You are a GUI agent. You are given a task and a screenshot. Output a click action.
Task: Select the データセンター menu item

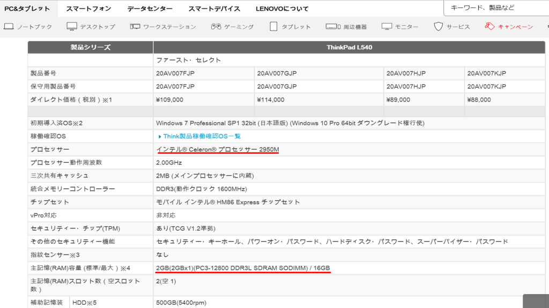point(150,9)
